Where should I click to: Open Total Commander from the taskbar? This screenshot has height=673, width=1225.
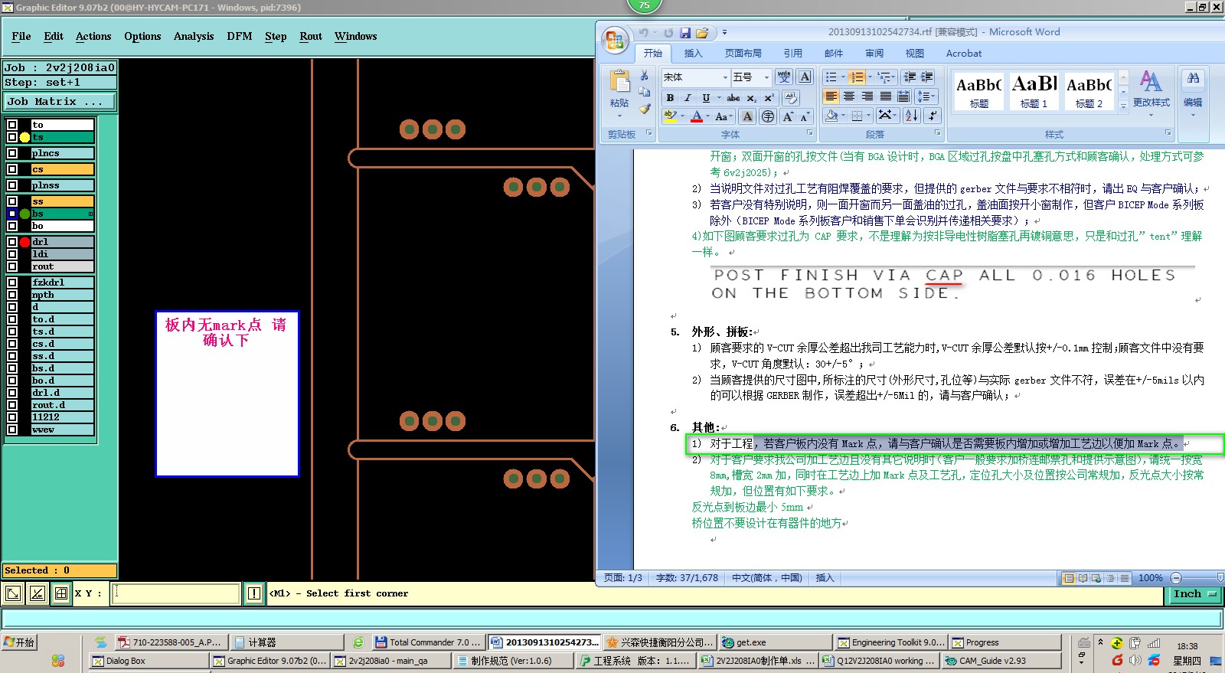point(427,642)
